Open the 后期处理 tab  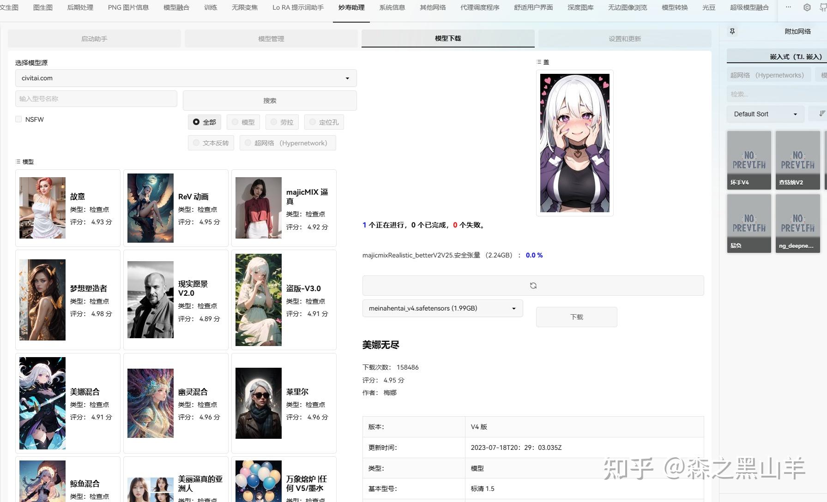click(80, 7)
